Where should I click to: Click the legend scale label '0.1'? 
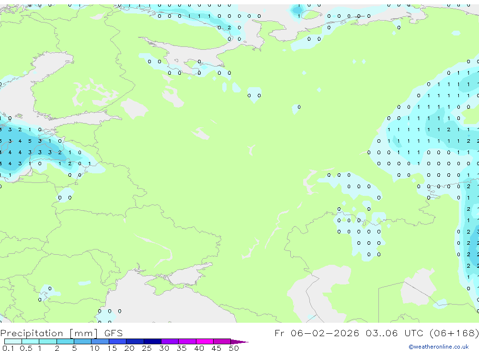tap(8, 348)
